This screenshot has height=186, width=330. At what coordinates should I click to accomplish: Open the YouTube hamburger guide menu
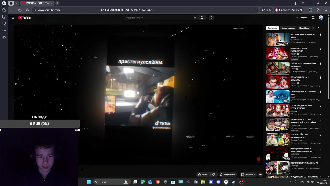point(13,18)
